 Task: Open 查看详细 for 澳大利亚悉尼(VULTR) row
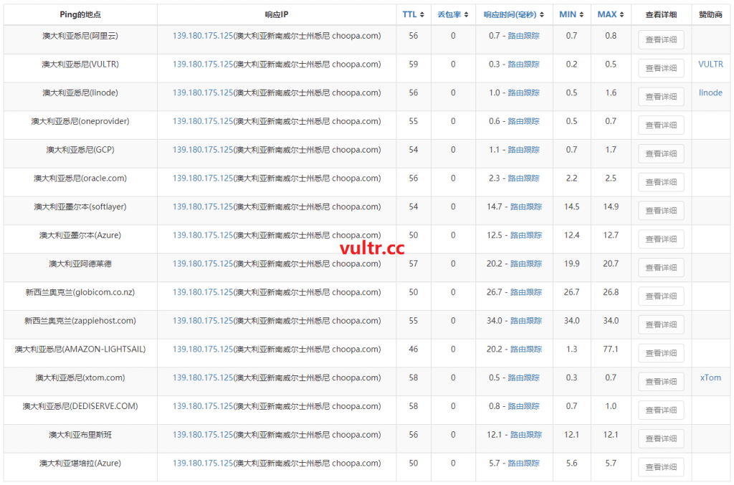coord(661,68)
